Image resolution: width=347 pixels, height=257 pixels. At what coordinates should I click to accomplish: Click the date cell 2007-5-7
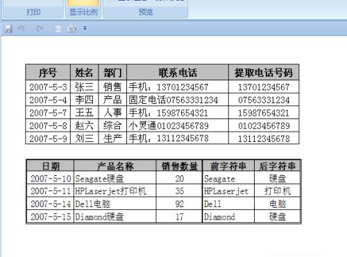pyautogui.click(x=48, y=113)
